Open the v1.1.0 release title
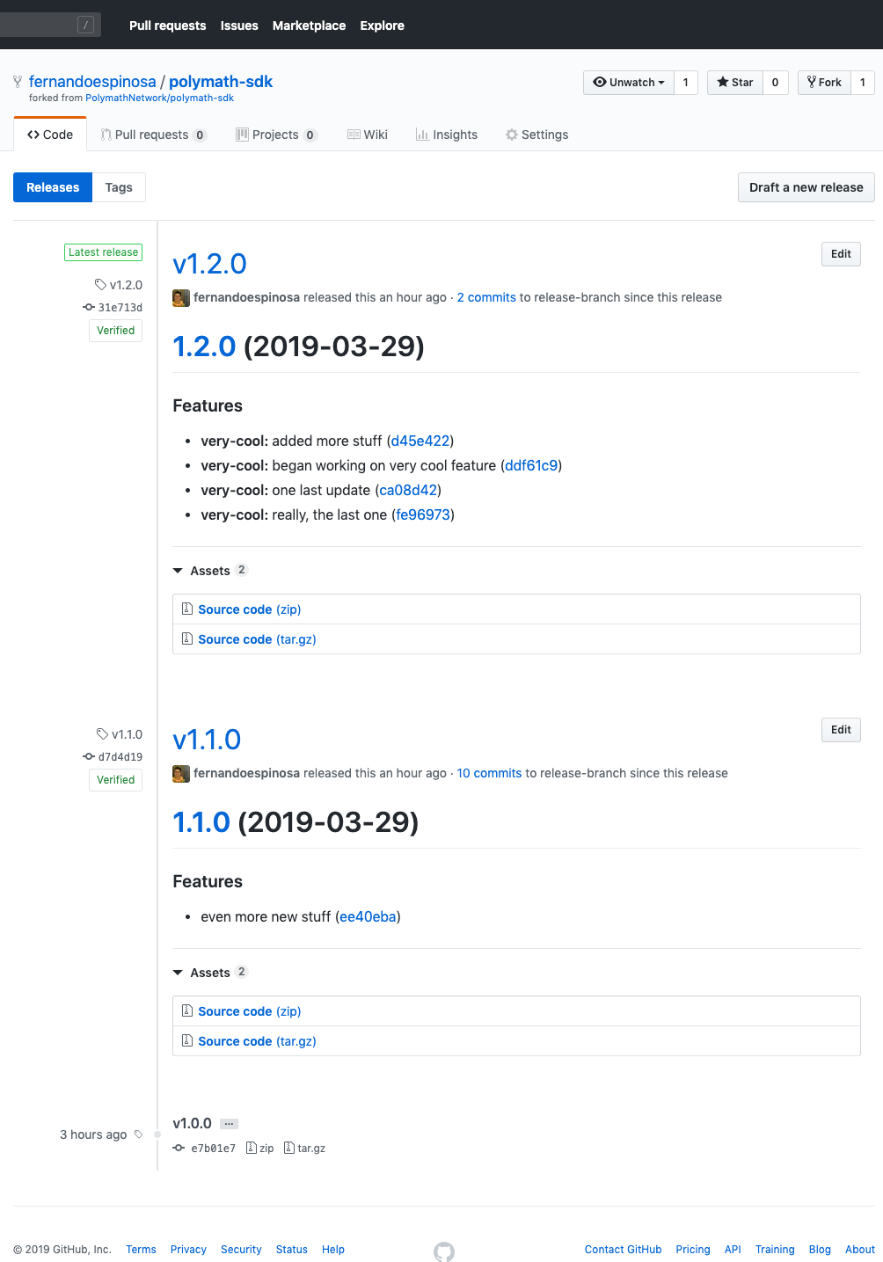 coord(207,740)
